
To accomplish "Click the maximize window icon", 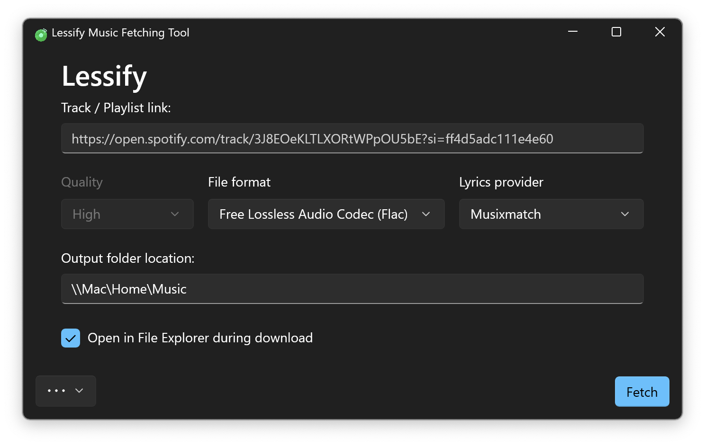I will click(x=616, y=32).
